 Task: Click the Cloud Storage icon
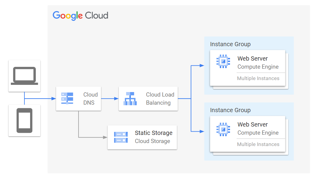tap(121, 137)
